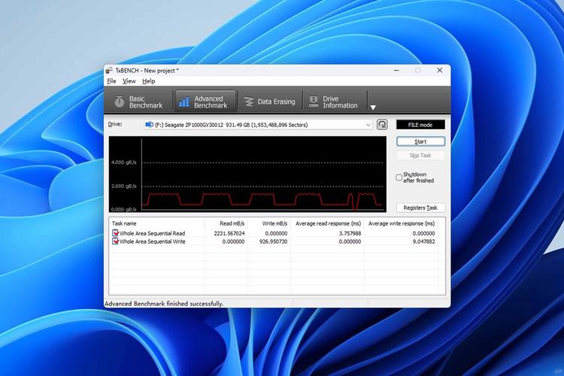Switch to Advanced Benchmark tab

205,102
